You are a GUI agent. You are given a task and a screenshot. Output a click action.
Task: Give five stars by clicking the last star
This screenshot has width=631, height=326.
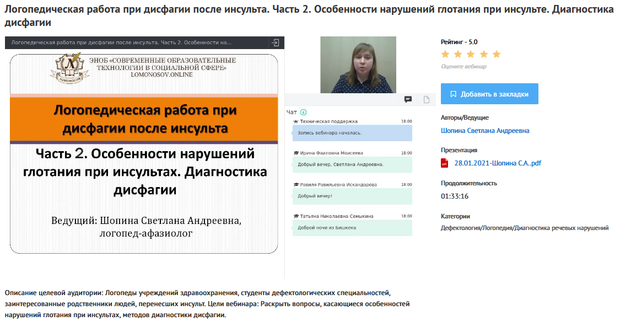point(496,54)
